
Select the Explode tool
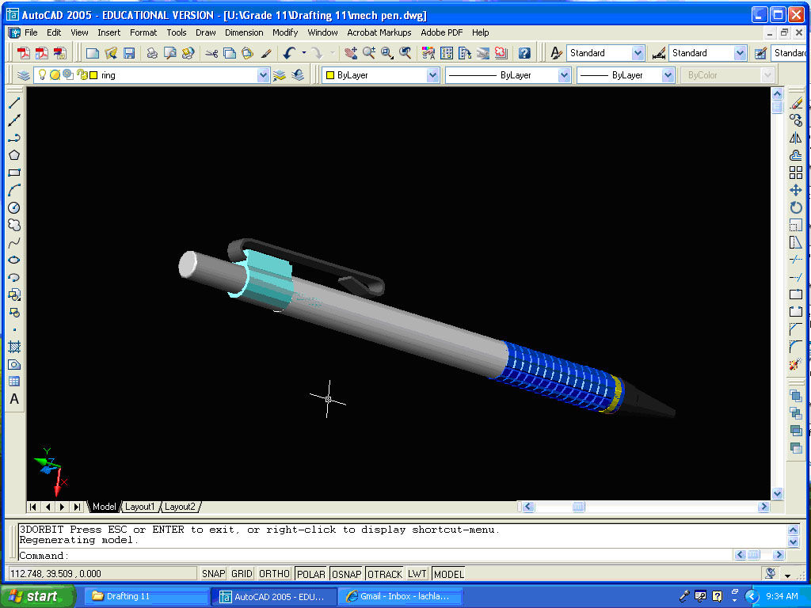[x=796, y=364]
